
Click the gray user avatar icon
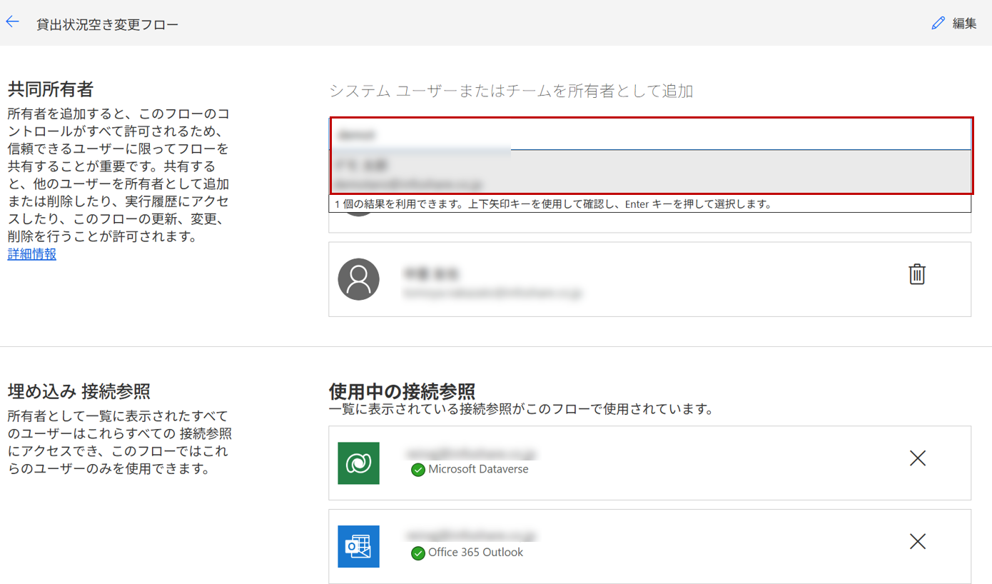tap(358, 279)
